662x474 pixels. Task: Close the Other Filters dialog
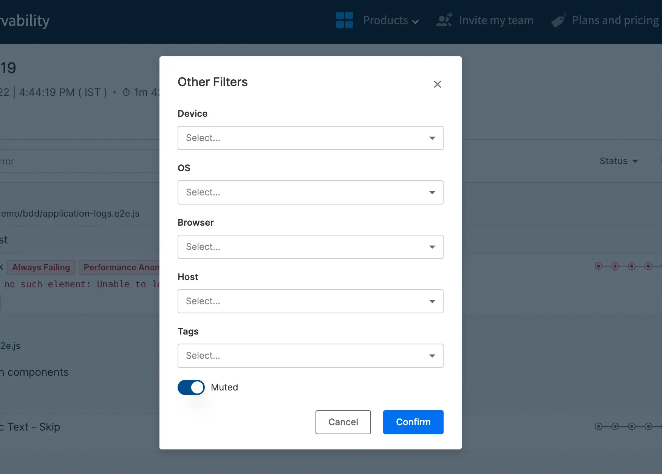tap(437, 84)
